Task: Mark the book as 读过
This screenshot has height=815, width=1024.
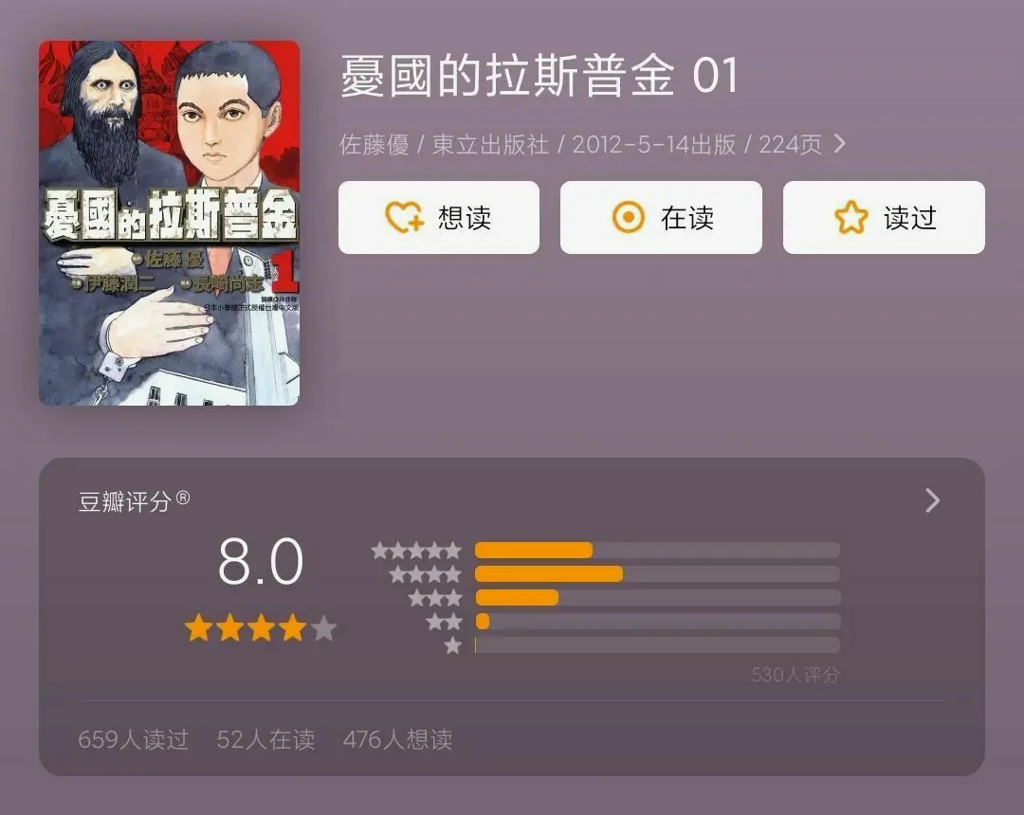Action: pos(884,217)
